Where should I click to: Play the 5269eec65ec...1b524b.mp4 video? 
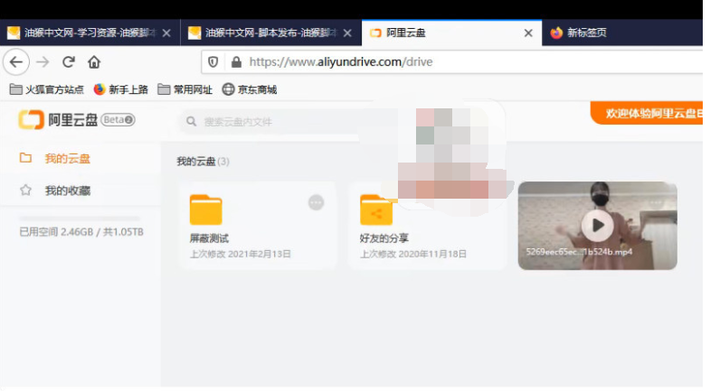coord(598,225)
